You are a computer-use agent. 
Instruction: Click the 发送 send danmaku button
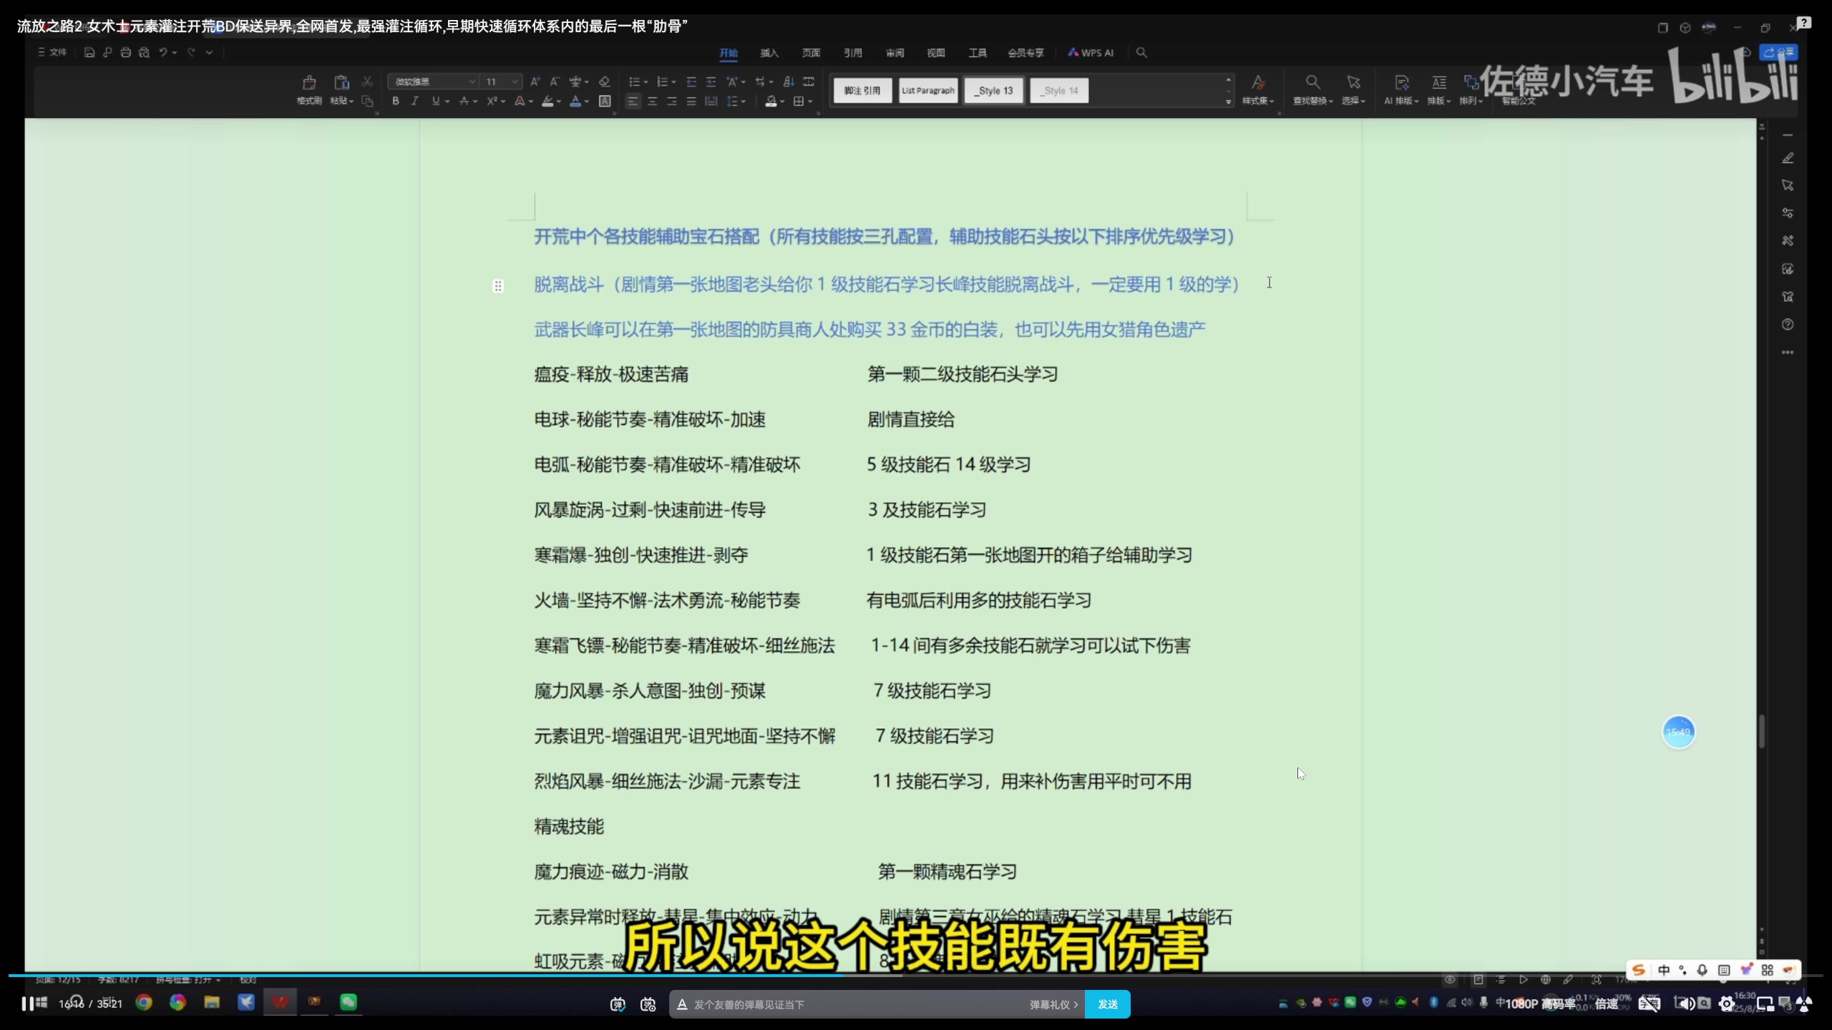coord(1108,1004)
